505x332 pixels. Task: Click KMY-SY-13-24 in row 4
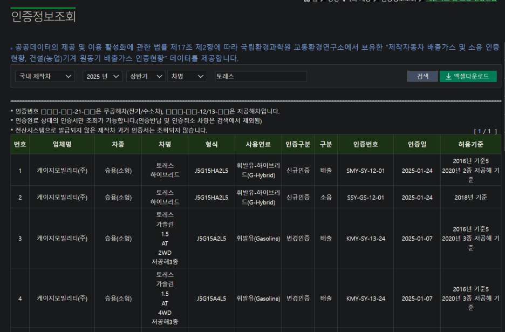pos(366,299)
